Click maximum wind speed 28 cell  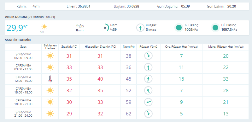pyautogui.click(x=226, y=91)
